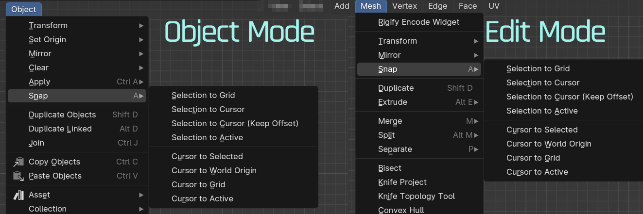Image resolution: width=643 pixels, height=214 pixels.
Task: Select Cursor to World Origin in Object Mode
Action: point(214,170)
